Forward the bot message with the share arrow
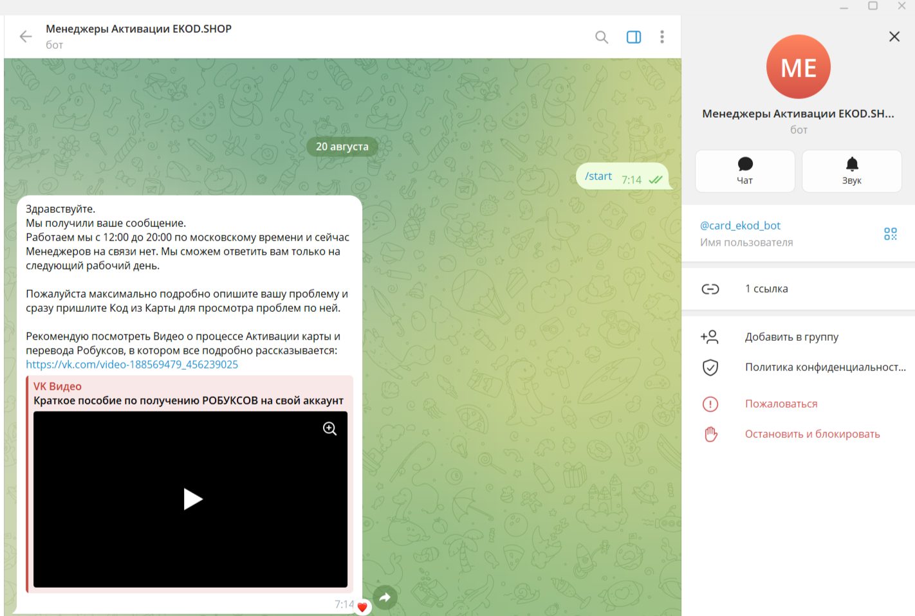 click(385, 597)
